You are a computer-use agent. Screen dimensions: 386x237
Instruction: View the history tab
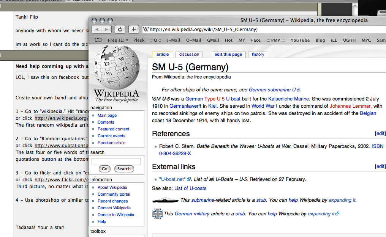258,55
